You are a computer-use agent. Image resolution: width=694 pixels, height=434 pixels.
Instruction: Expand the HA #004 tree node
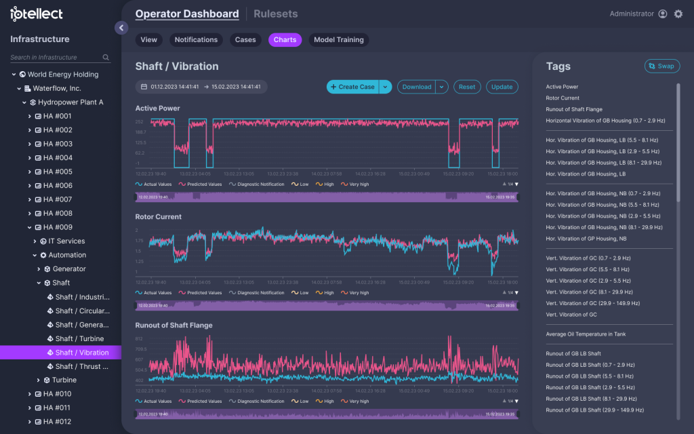click(29, 158)
